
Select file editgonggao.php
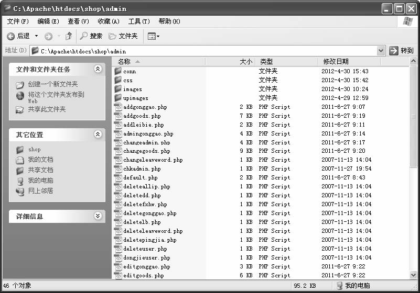pos(146,266)
